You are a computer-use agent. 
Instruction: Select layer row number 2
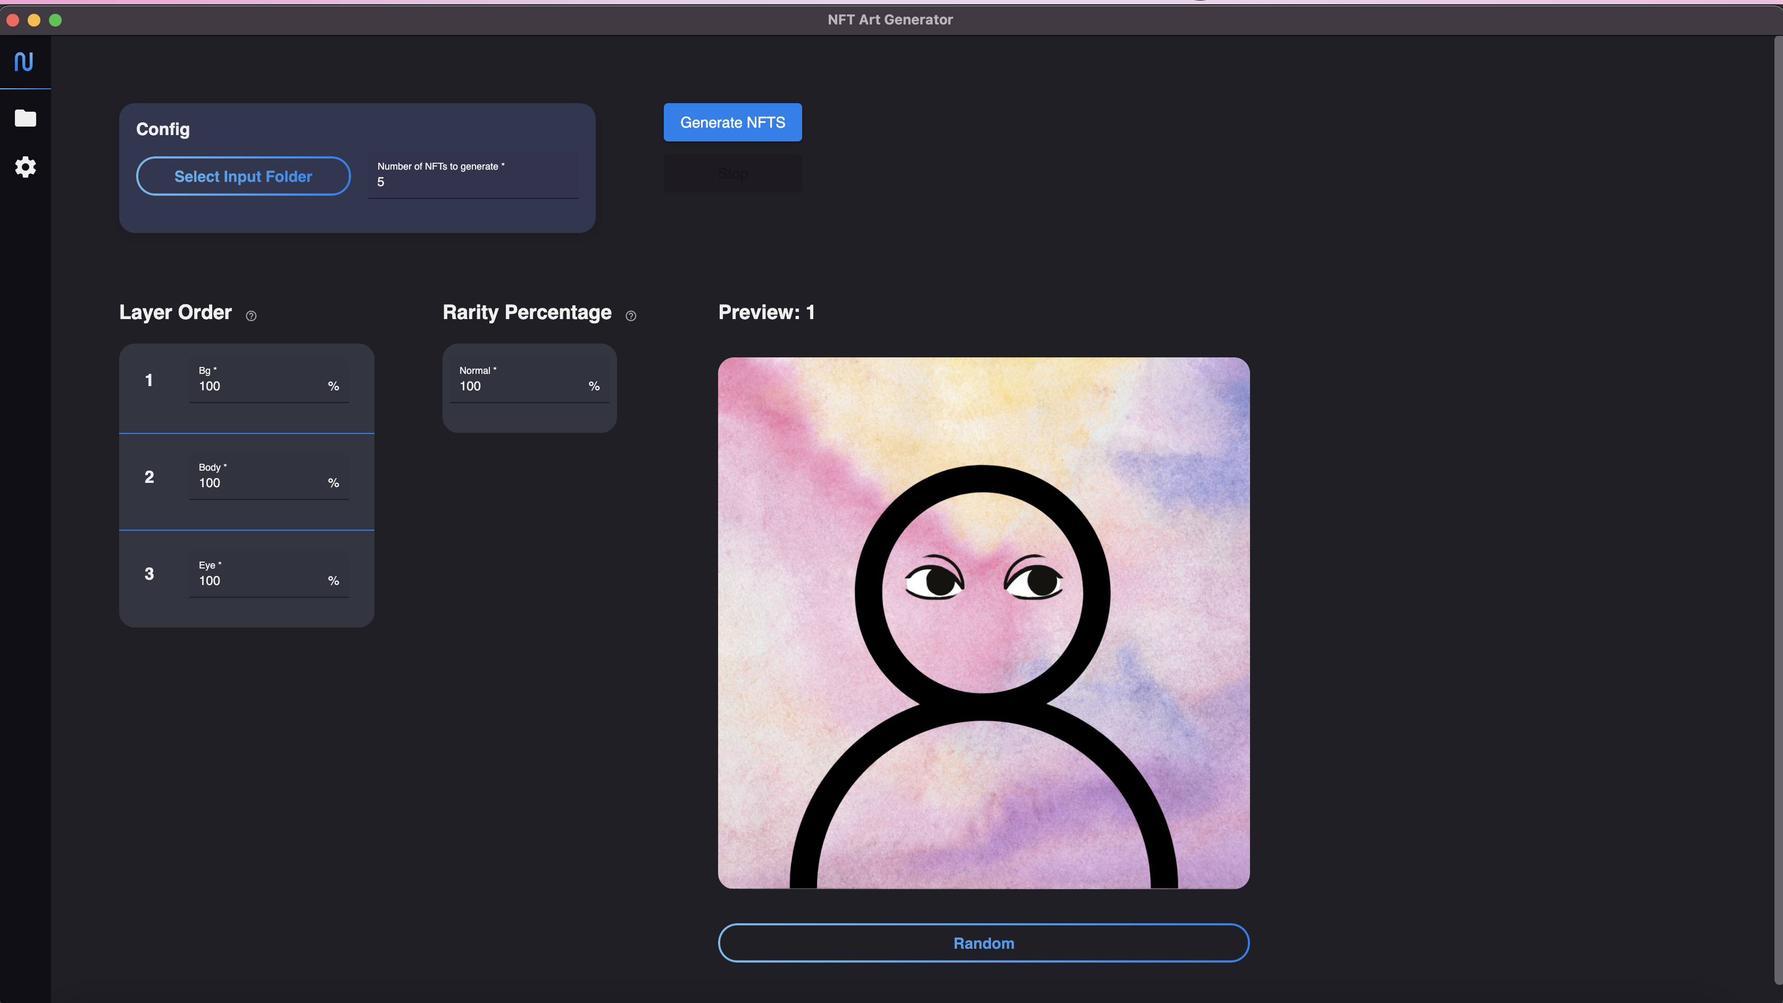point(149,477)
